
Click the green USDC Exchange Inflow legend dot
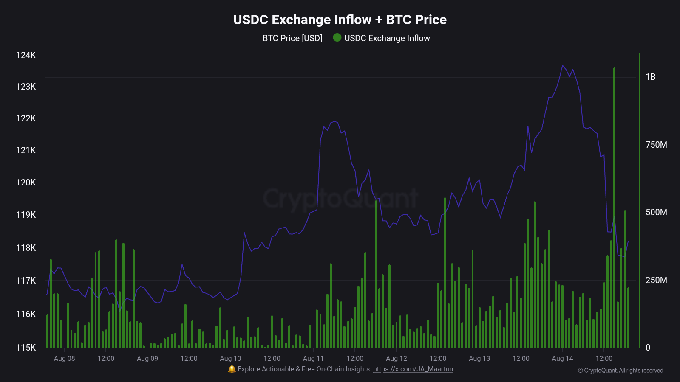[337, 38]
